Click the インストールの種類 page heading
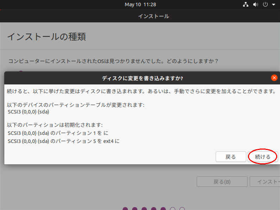Screen dimensions: 280x210 tap(46, 37)
